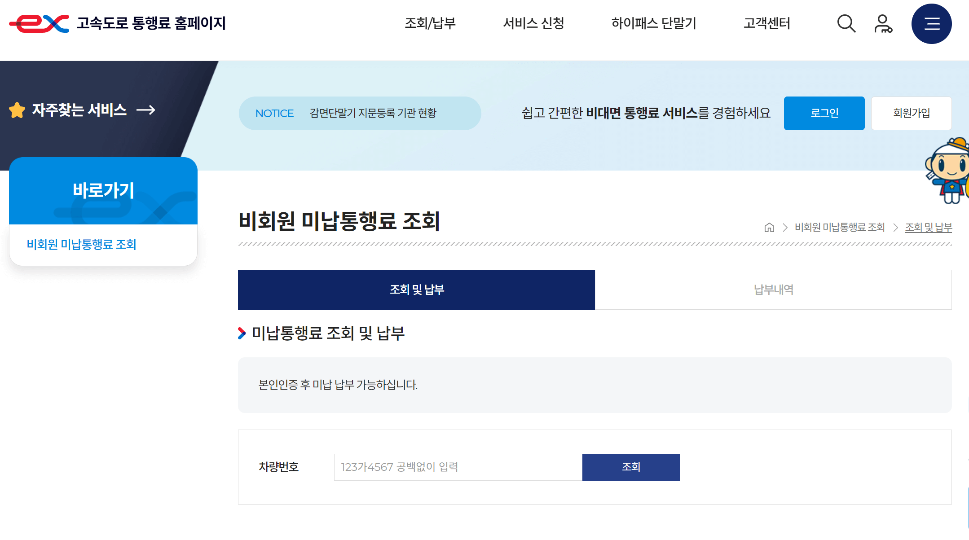The image size is (969, 540).
Task: Open the 고객센터 menu
Action: tap(766, 23)
